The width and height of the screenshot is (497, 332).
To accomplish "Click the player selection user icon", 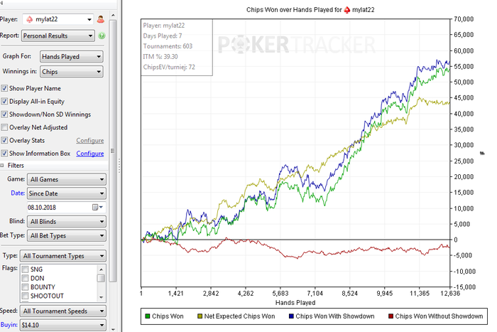I will (101, 19).
